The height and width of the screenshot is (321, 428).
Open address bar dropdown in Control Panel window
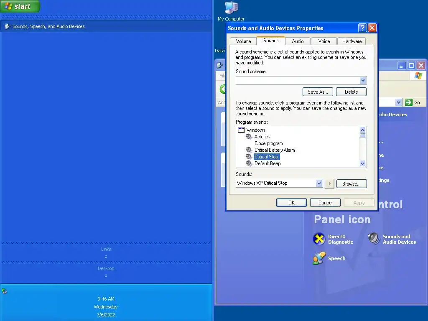(398, 102)
